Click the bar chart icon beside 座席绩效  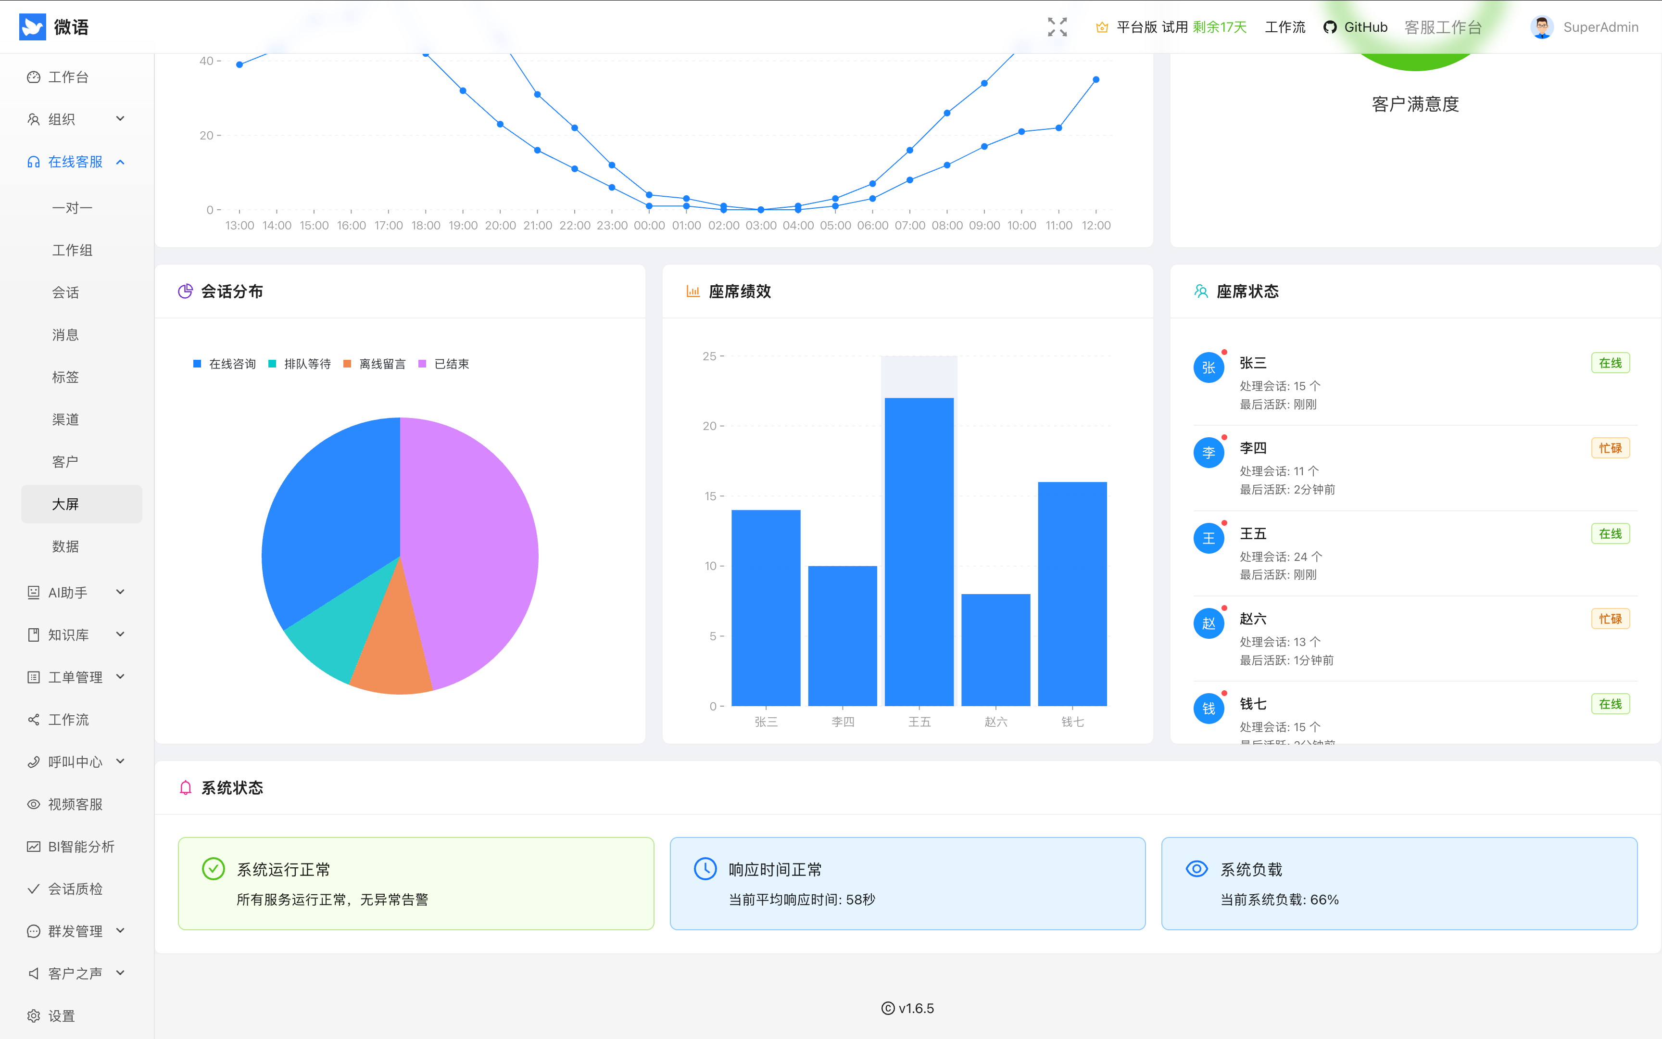pyautogui.click(x=693, y=291)
